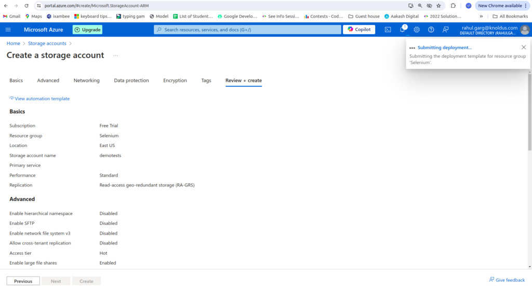This screenshot has height=290, width=532.
Task: Open the New Chrome available menu
Action: (x=502, y=6)
